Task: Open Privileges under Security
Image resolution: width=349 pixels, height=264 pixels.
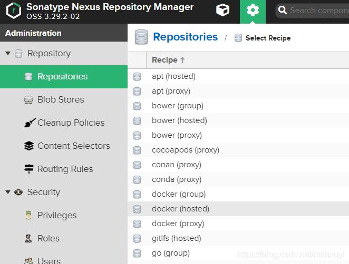Action: [x=64, y=215]
